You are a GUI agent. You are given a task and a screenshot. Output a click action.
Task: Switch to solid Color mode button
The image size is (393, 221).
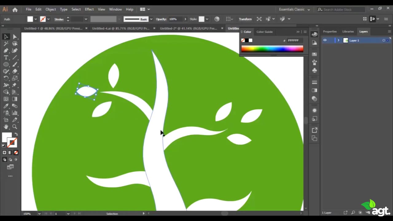click(4, 153)
